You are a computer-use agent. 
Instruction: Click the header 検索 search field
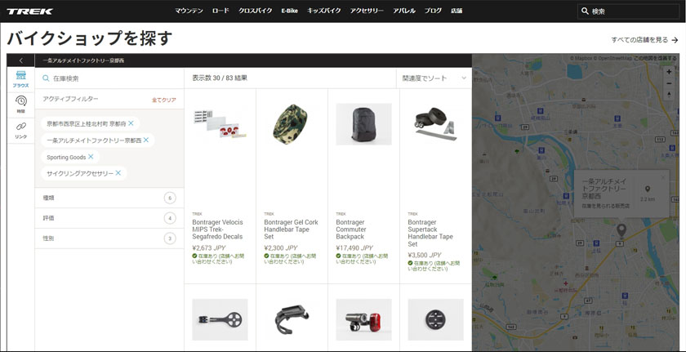[x=628, y=11]
